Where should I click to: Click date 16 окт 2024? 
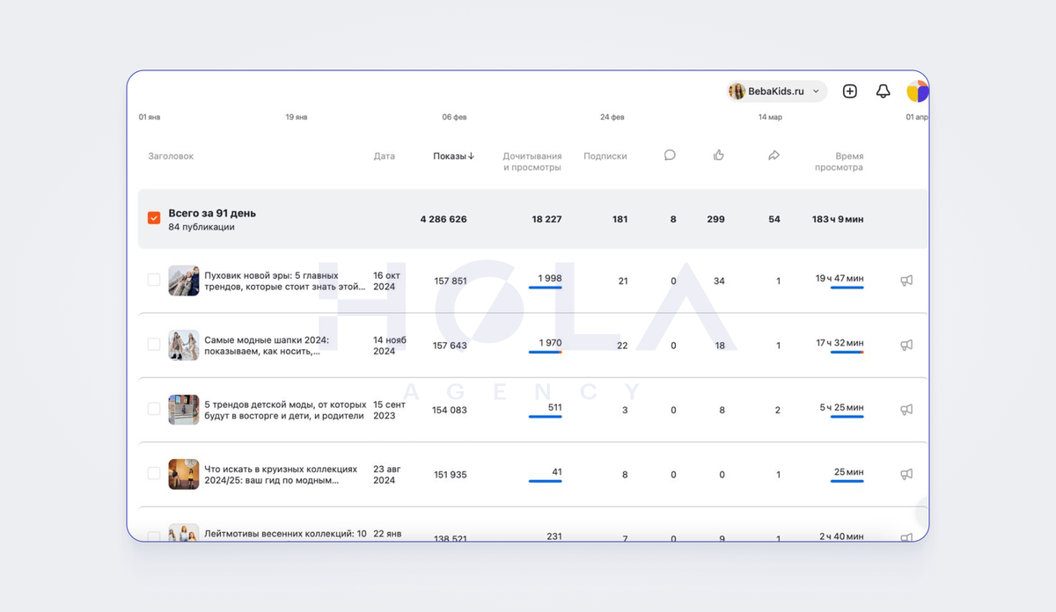386,280
